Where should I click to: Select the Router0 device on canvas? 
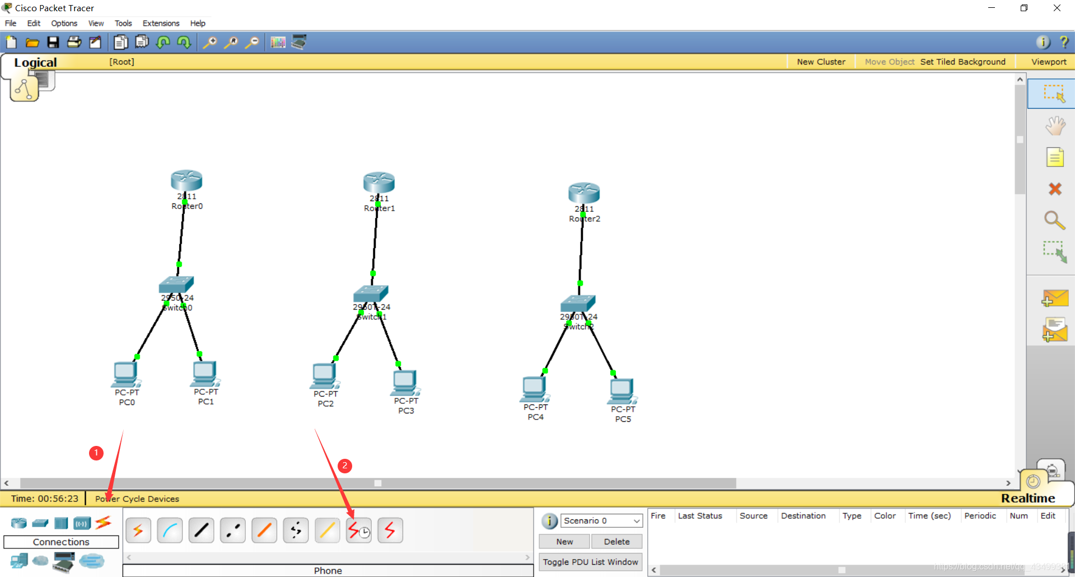pyautogui.click(x=186, y=180)
